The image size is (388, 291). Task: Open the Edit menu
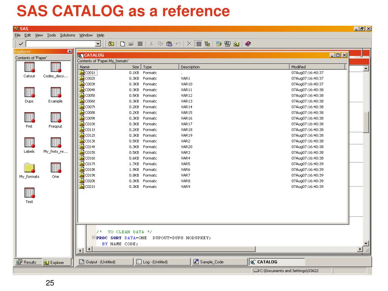coord(27,35)
